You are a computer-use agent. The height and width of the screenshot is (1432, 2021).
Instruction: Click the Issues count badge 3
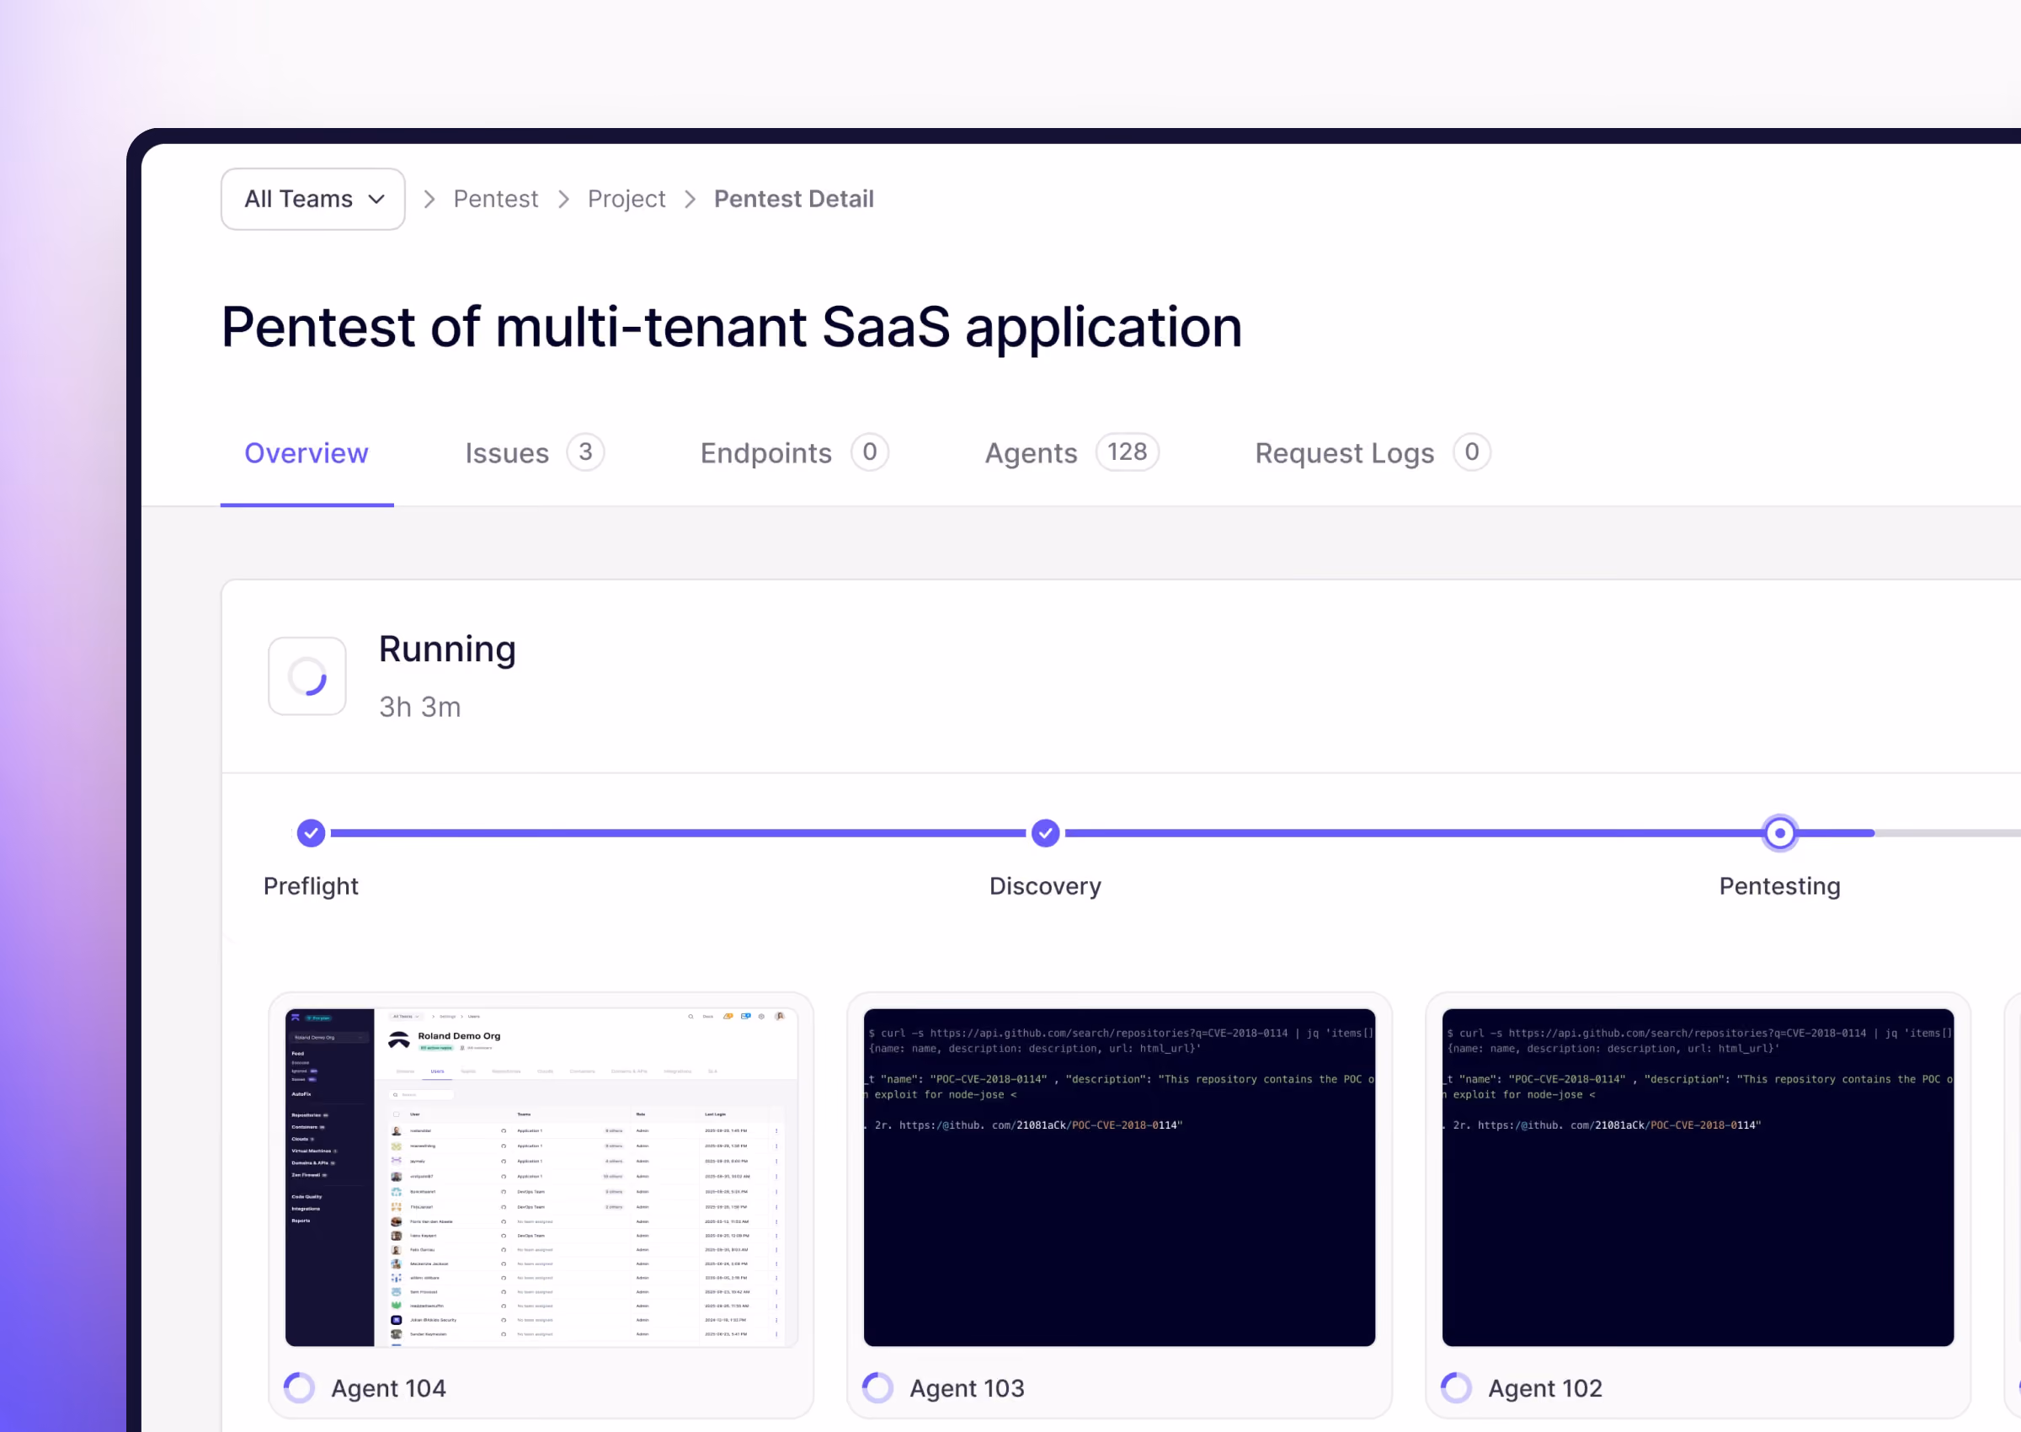click(585, 452)
